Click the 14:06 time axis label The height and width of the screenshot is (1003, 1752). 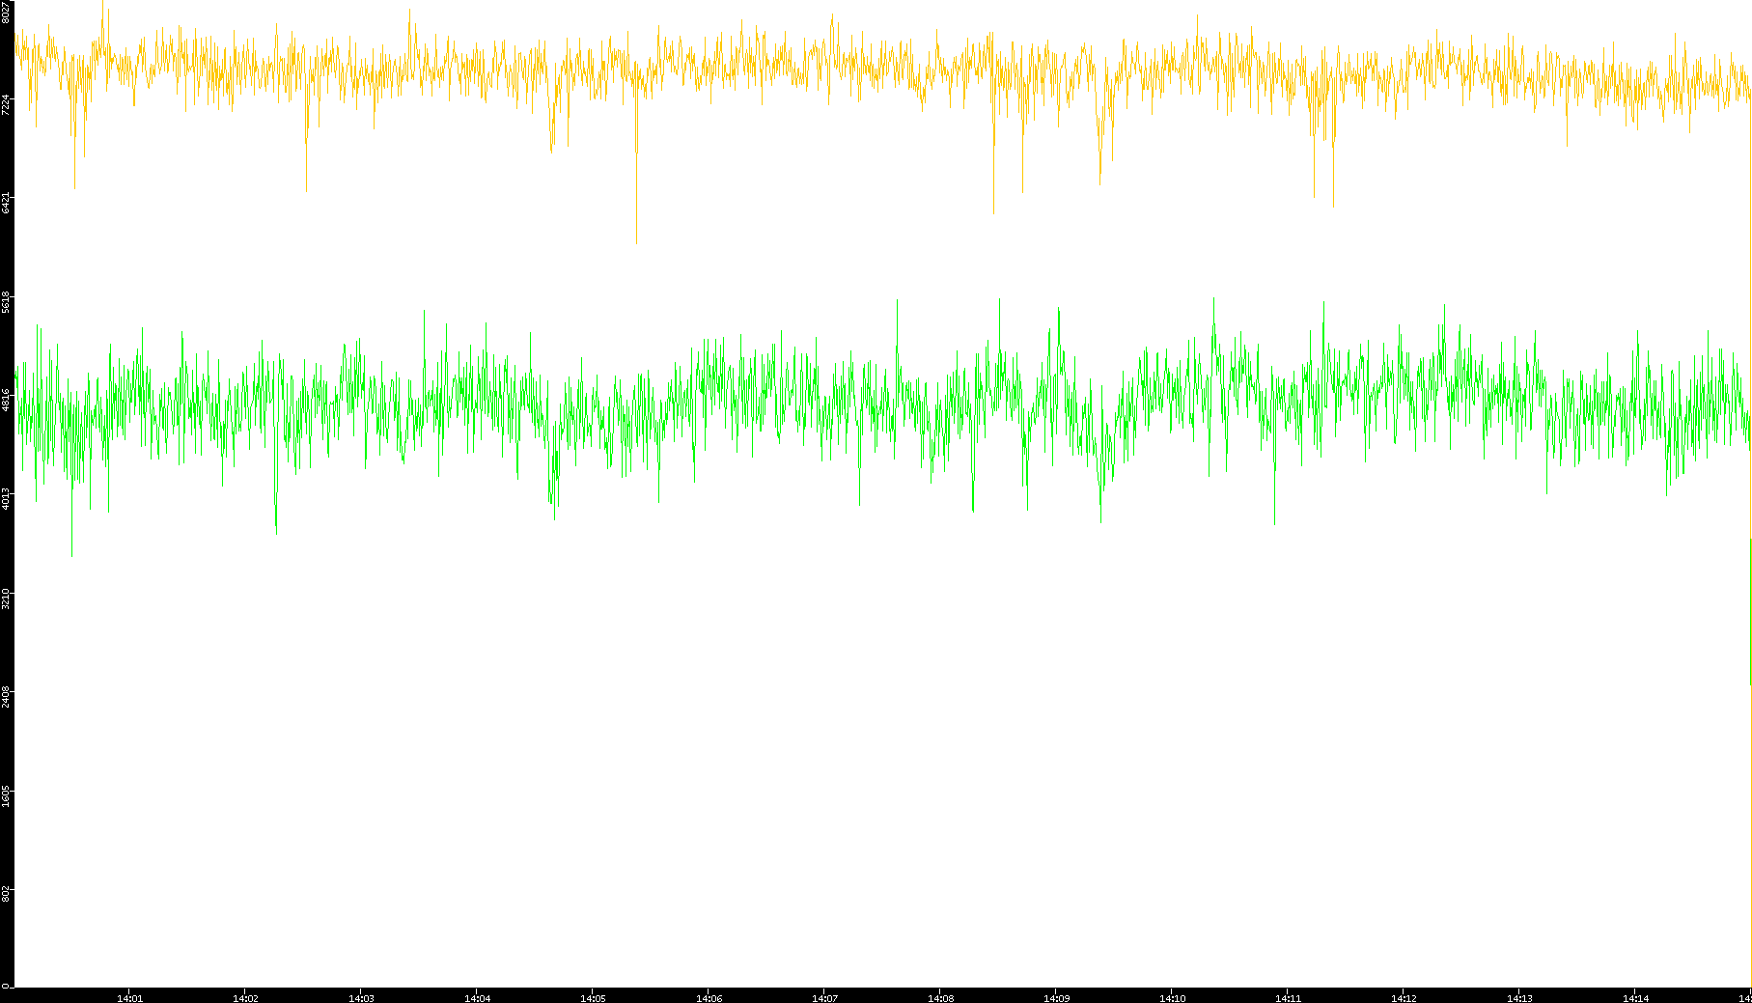pyautogui.click(x=709, y=998)
